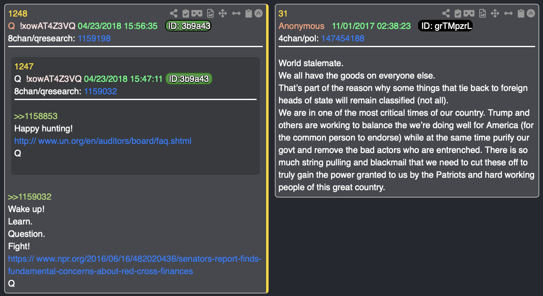
Task: Follow reply reference >>1159032
Action: [29, 197]
